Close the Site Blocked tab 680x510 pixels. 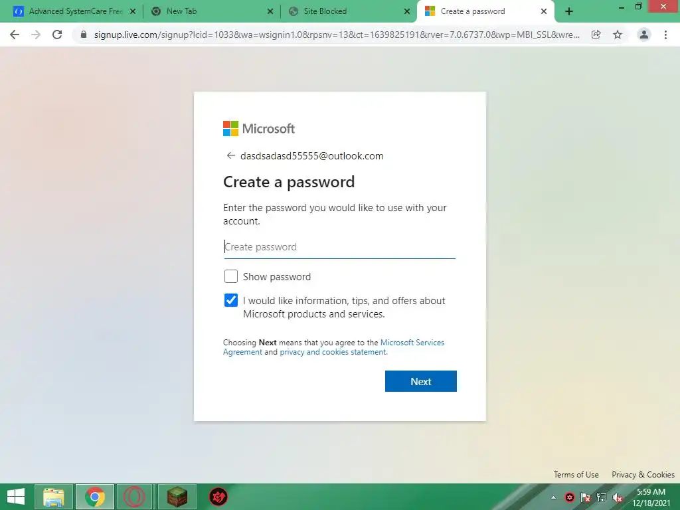407,11
